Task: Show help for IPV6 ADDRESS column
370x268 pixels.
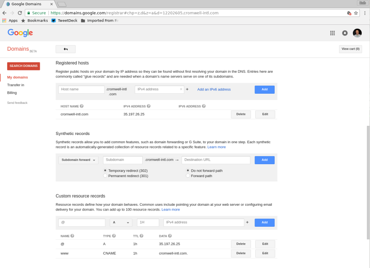Action: pyautogui.click(x=204, y=106)
